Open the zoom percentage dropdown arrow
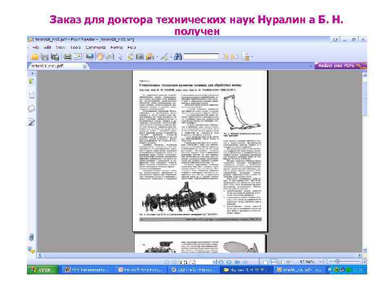382x286 pixels. (x=320, y=262)
